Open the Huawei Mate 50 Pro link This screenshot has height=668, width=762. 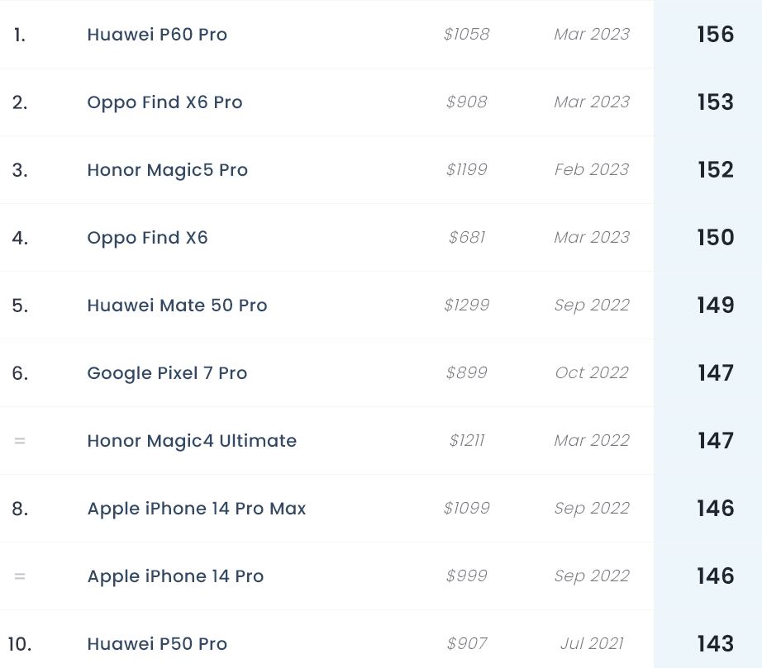pos(177,306)
